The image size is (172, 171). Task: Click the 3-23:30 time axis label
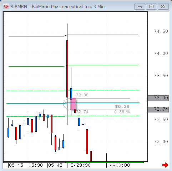point(81,165)
